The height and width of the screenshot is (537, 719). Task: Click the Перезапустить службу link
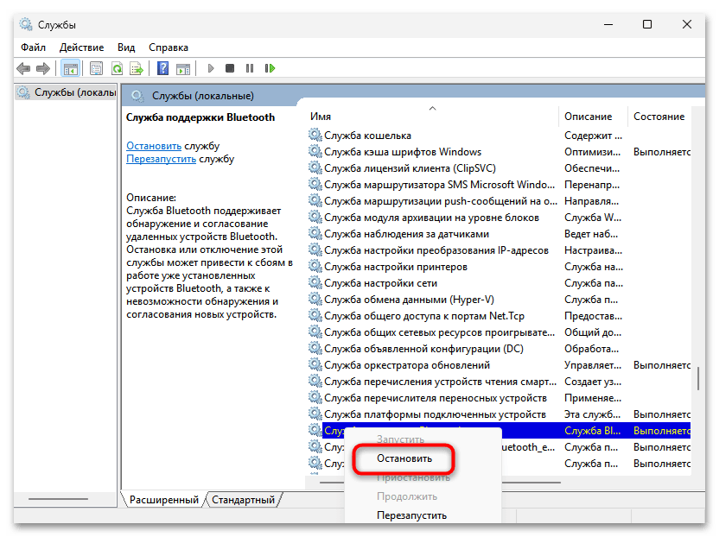pyautogui.click(x=161, y=159)
